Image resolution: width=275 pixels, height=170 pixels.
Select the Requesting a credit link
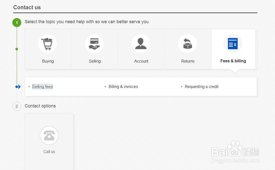(202, 87)
